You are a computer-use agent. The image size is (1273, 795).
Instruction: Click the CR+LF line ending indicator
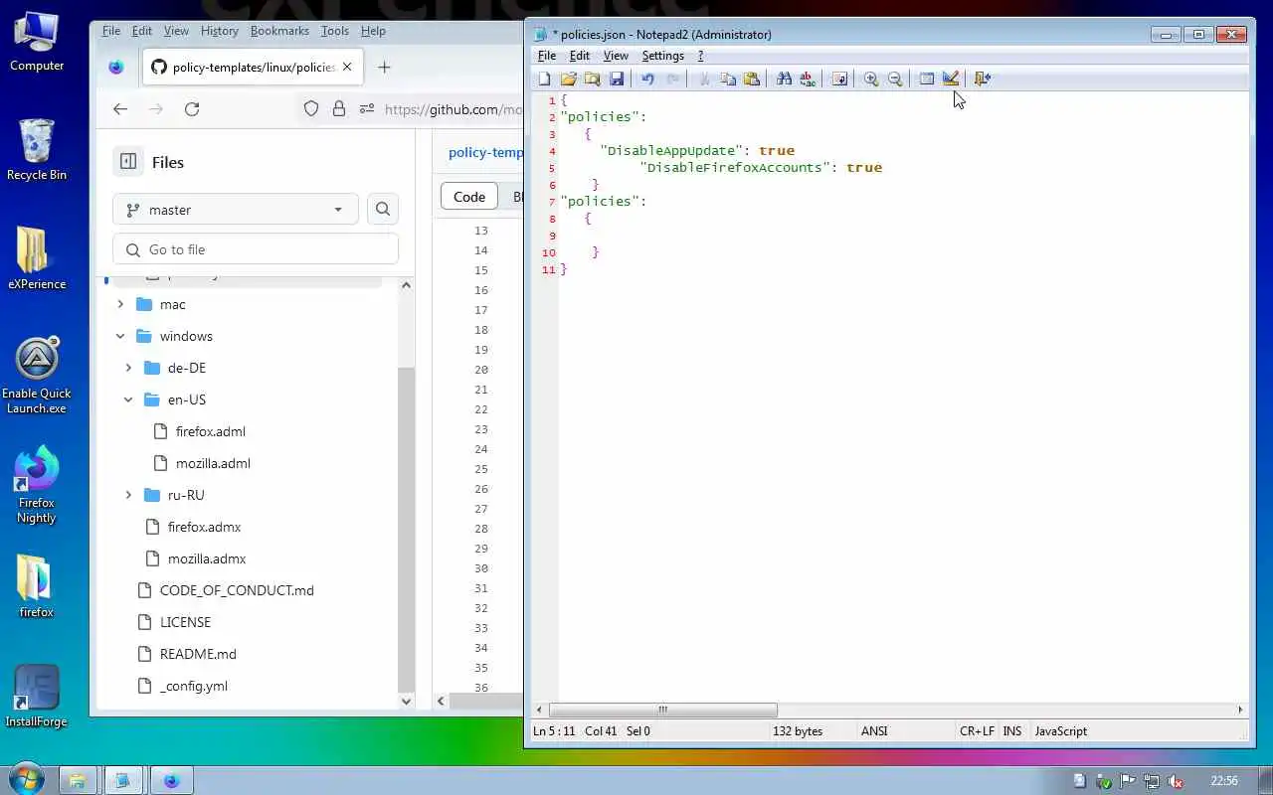(977, 731)
